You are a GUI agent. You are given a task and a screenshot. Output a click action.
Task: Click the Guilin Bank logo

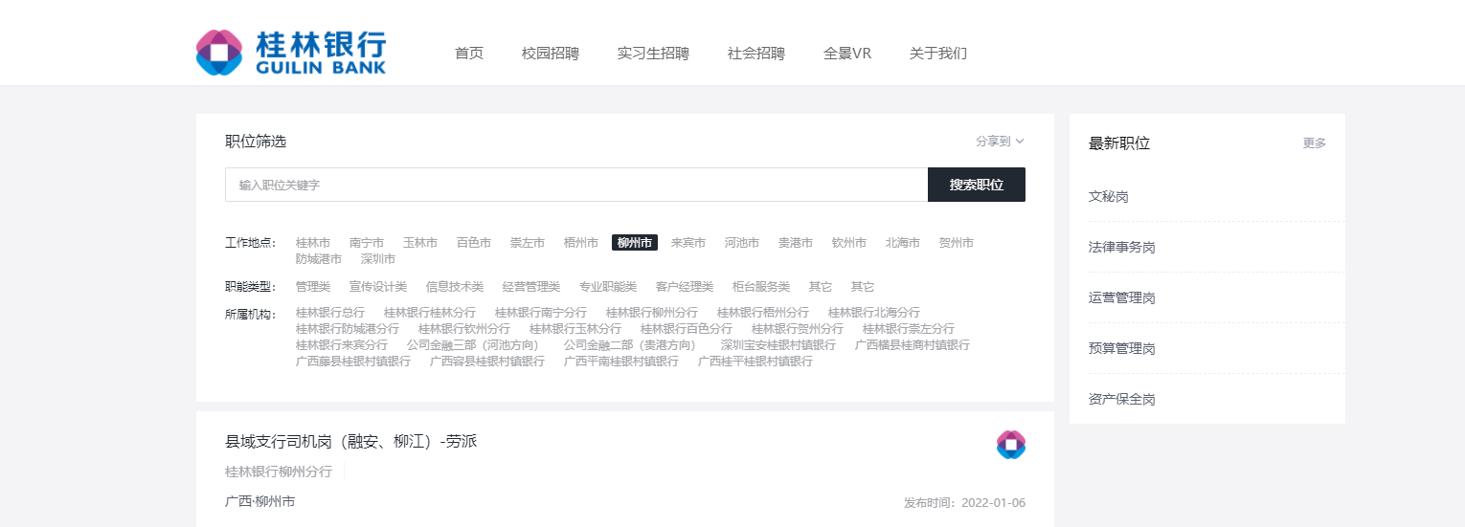[291, 53]
